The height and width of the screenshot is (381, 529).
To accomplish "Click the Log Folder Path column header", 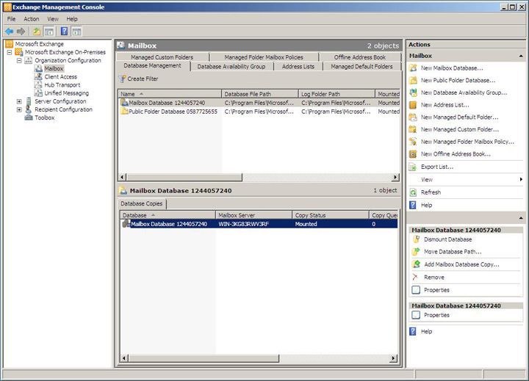I will tap(337, 94).
